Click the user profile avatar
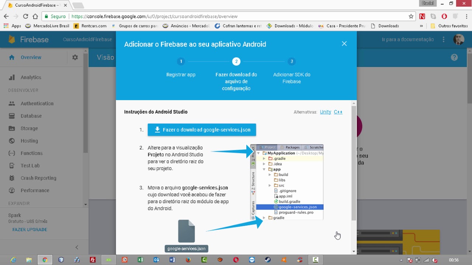The height and width of the screenshot is (265, 472). point(459,39)
